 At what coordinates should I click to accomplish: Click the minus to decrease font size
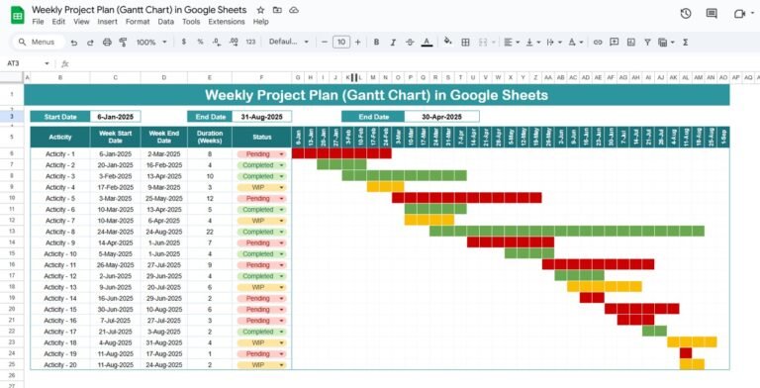325,43
